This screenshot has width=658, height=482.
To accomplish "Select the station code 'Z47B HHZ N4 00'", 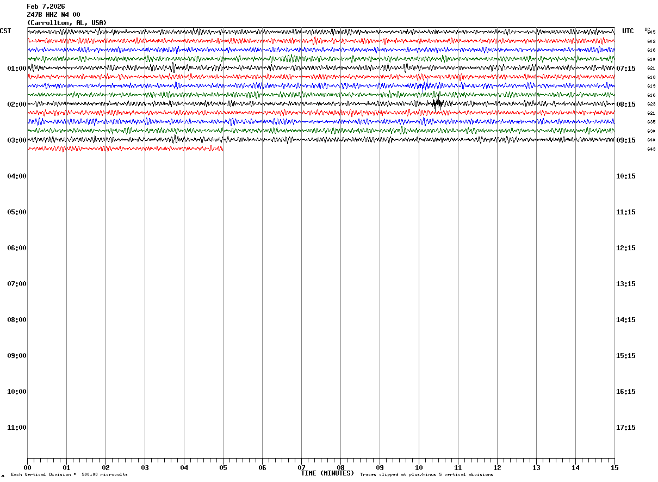I will [x=53, y=15].
